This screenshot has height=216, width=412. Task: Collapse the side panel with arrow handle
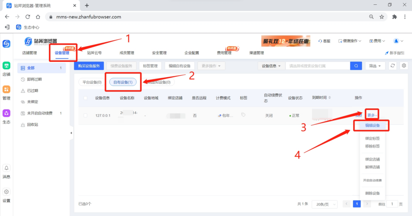point(71,133)
